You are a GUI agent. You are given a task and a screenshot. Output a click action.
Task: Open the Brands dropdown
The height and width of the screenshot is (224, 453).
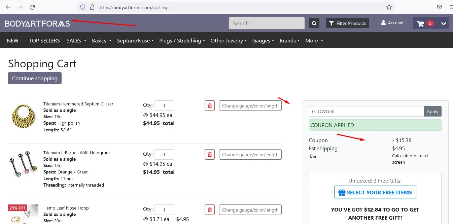[289, 40]
